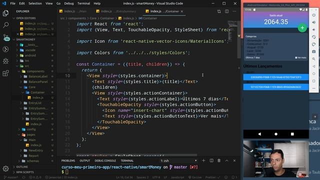Open the first index.js Main editor tab

[x=73, y=11]
